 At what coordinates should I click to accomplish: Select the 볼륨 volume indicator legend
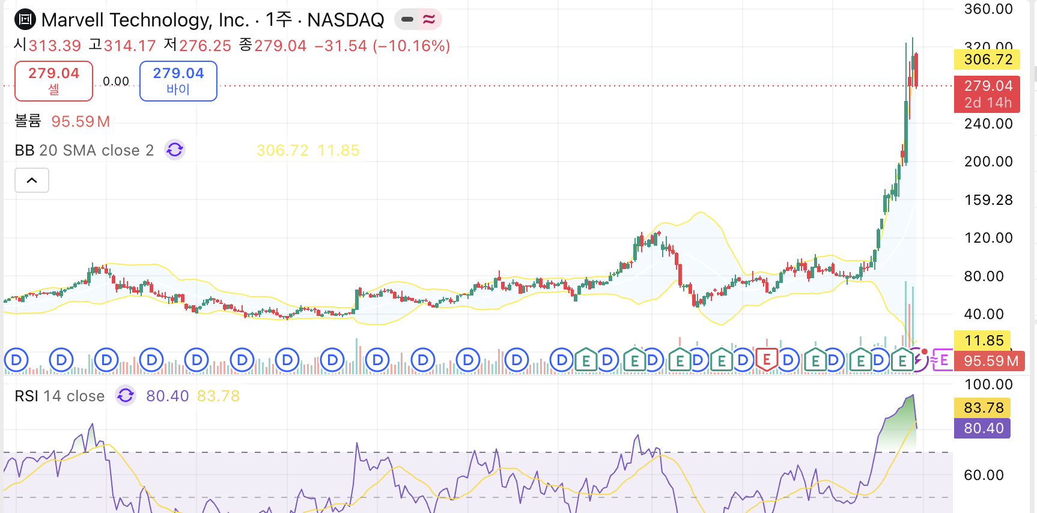pyautogui.click(x=28, y=121)
